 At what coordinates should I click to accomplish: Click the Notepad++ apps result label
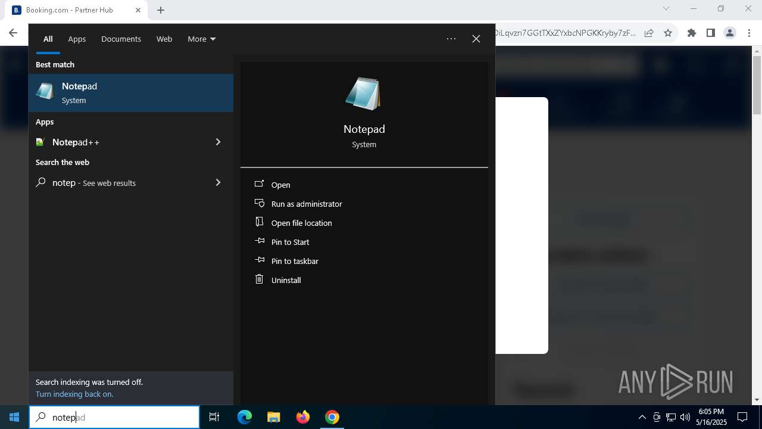coord(76,142)
